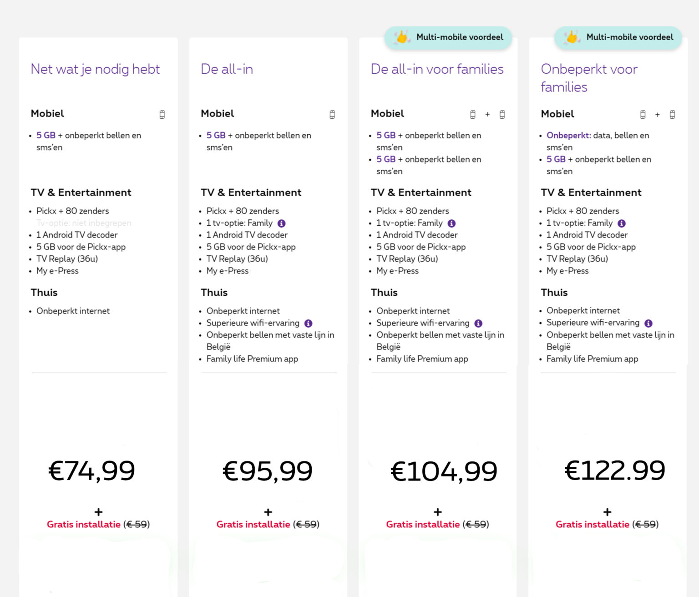Select the De all-in voor families plan title
This screenshot has width=699, height=597.
437,69
